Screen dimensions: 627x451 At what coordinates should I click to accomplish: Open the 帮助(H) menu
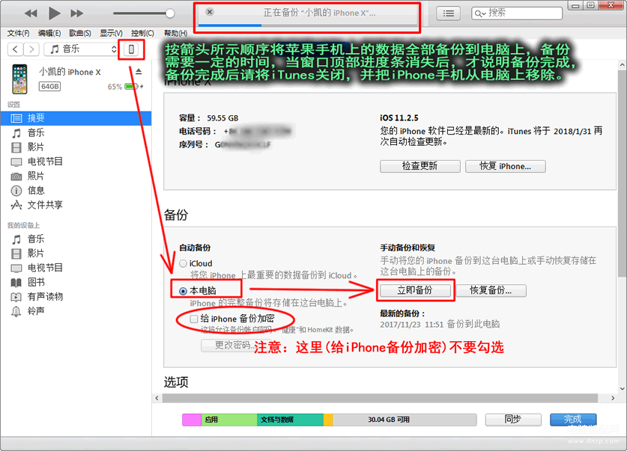(x=175, y=33)
